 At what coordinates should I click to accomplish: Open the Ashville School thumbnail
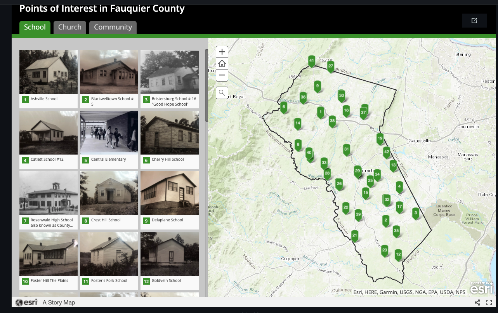48,72
